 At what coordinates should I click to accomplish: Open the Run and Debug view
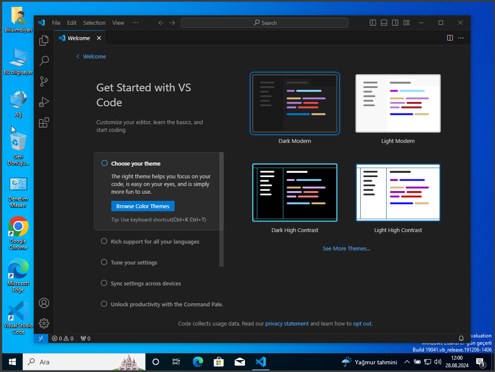click(x=44, y=102)
